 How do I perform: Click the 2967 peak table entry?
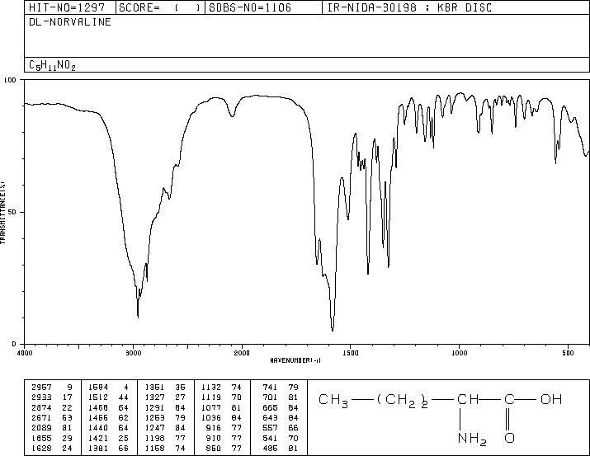coord(42,387)
